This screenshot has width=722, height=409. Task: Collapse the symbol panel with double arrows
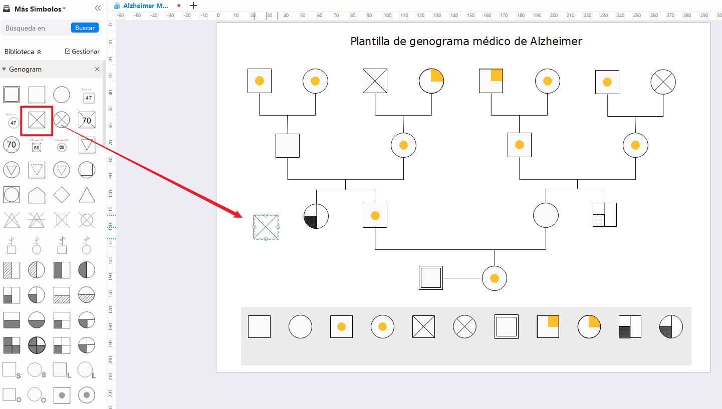(x=97, y=8)
